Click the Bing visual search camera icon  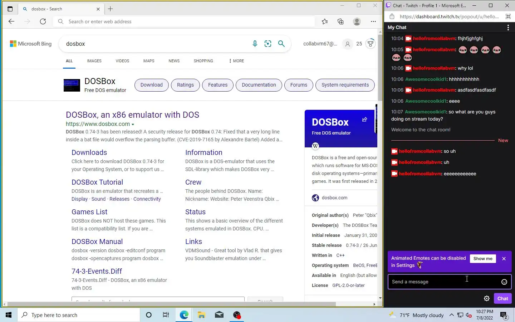point(268,44)
